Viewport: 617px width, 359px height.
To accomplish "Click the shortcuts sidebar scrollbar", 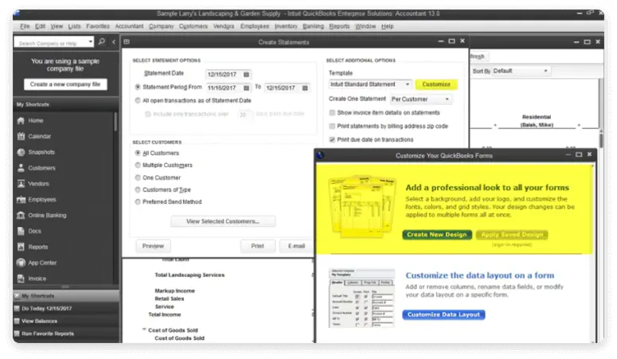I will 115,122.
